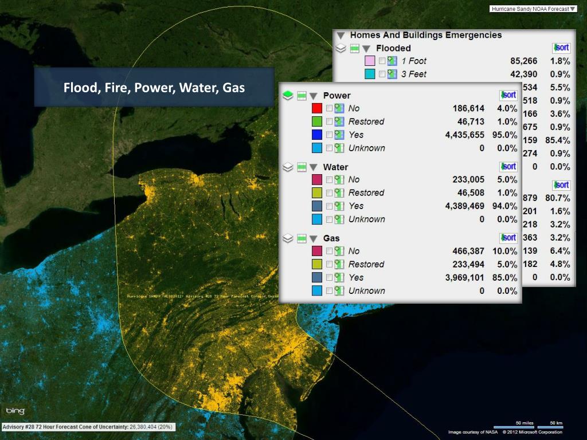Screen dimensions: 587x440
Task: Click the green Power Restored swatch
Action: click(x=317, y=121)
